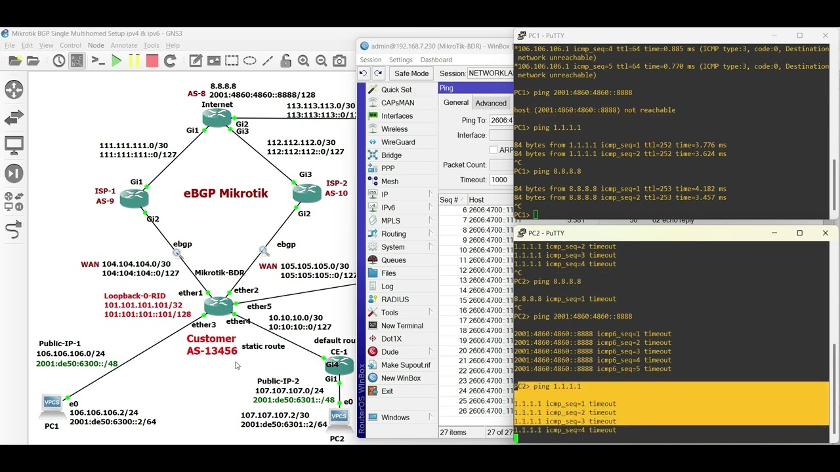Open WinBox Dashboard menu
This screenshot has width=840, height=472.
point(436,60)
